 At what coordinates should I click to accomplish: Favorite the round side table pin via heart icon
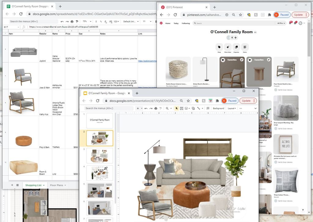click(x=250, y=60)
